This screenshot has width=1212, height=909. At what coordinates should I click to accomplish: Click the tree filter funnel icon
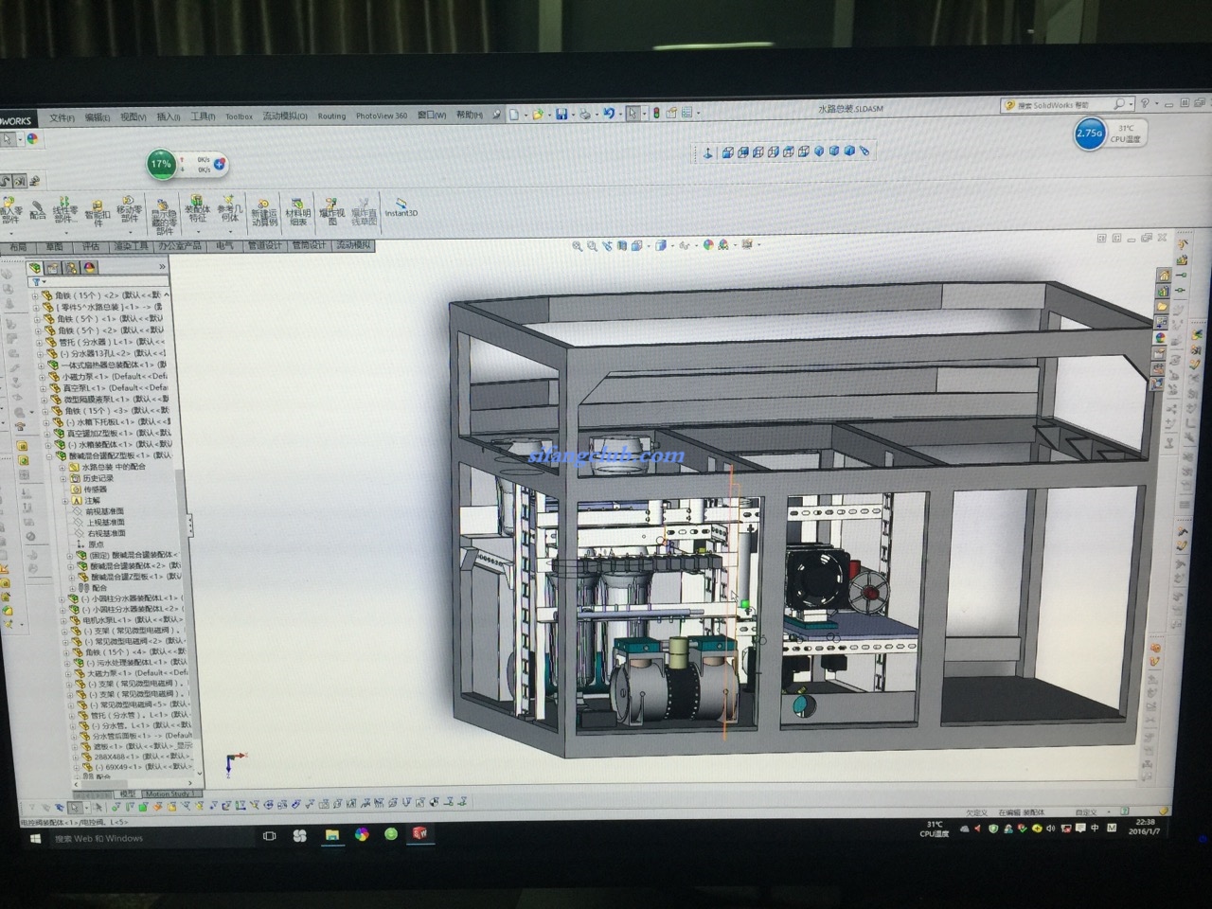pyautogui.click(x=35, y=282)
